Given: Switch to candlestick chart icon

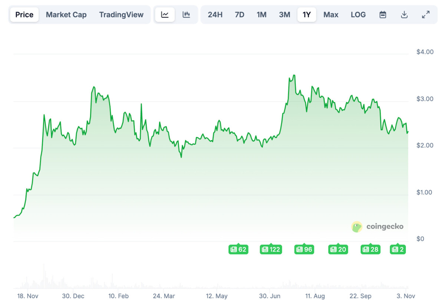Looking at the screenshot, I should [x=186, y=15].
